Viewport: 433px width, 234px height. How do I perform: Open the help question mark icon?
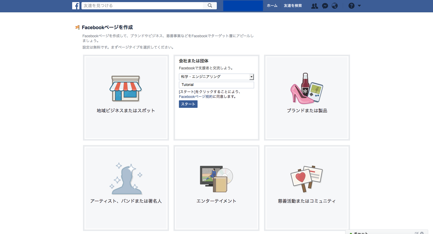coord(351,6)
